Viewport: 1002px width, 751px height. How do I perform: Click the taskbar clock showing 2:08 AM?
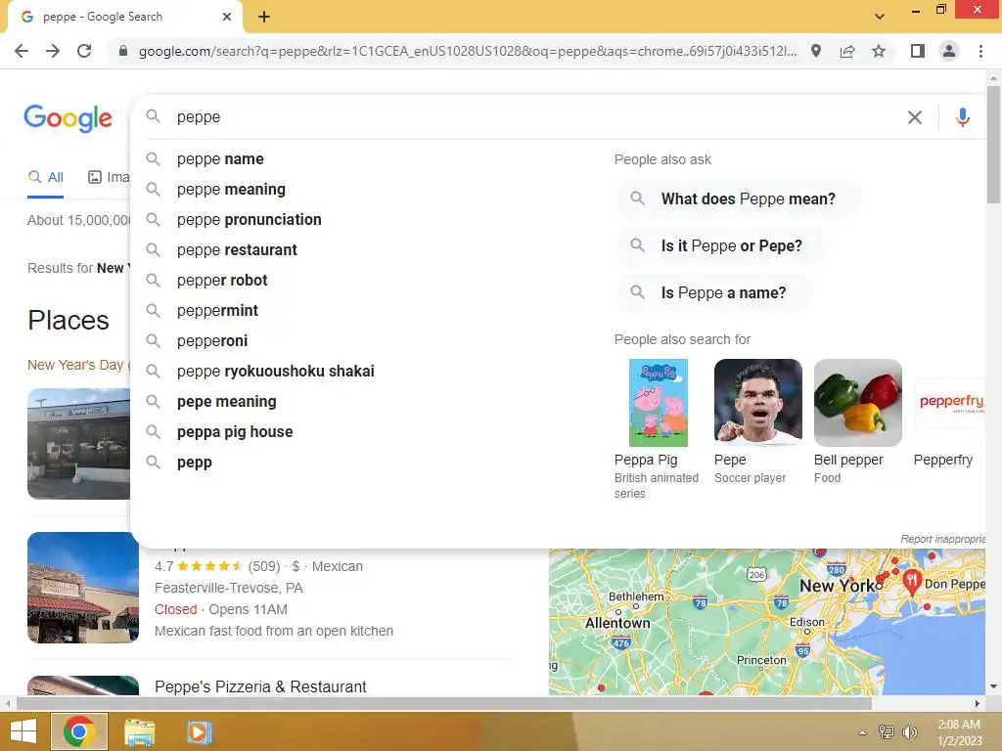click(959, 732)
